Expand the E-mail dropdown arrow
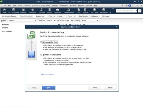This screenshot has width=143, height=107. (65, 16)
